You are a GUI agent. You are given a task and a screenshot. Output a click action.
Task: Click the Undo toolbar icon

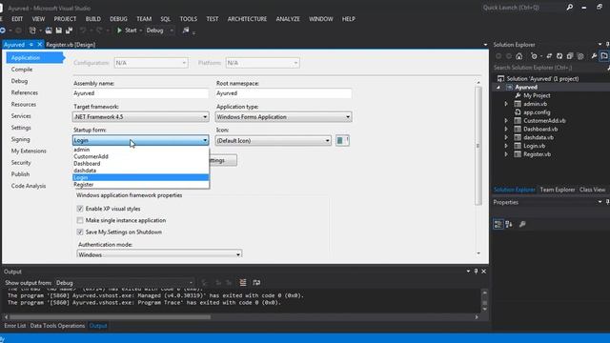pyautogui.click(x=83, y=30)
